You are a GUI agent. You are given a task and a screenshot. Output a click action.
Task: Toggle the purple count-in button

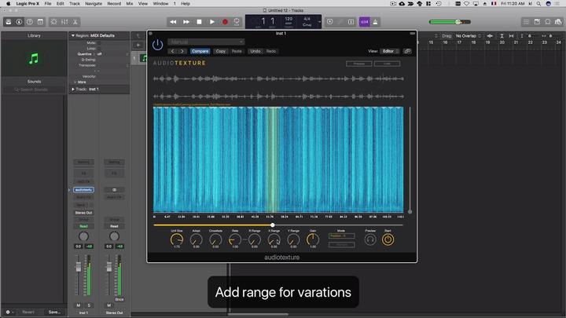(365, 22)
